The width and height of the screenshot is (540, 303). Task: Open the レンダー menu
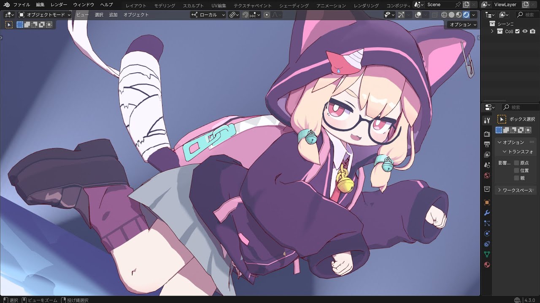(x=59, y=5)
